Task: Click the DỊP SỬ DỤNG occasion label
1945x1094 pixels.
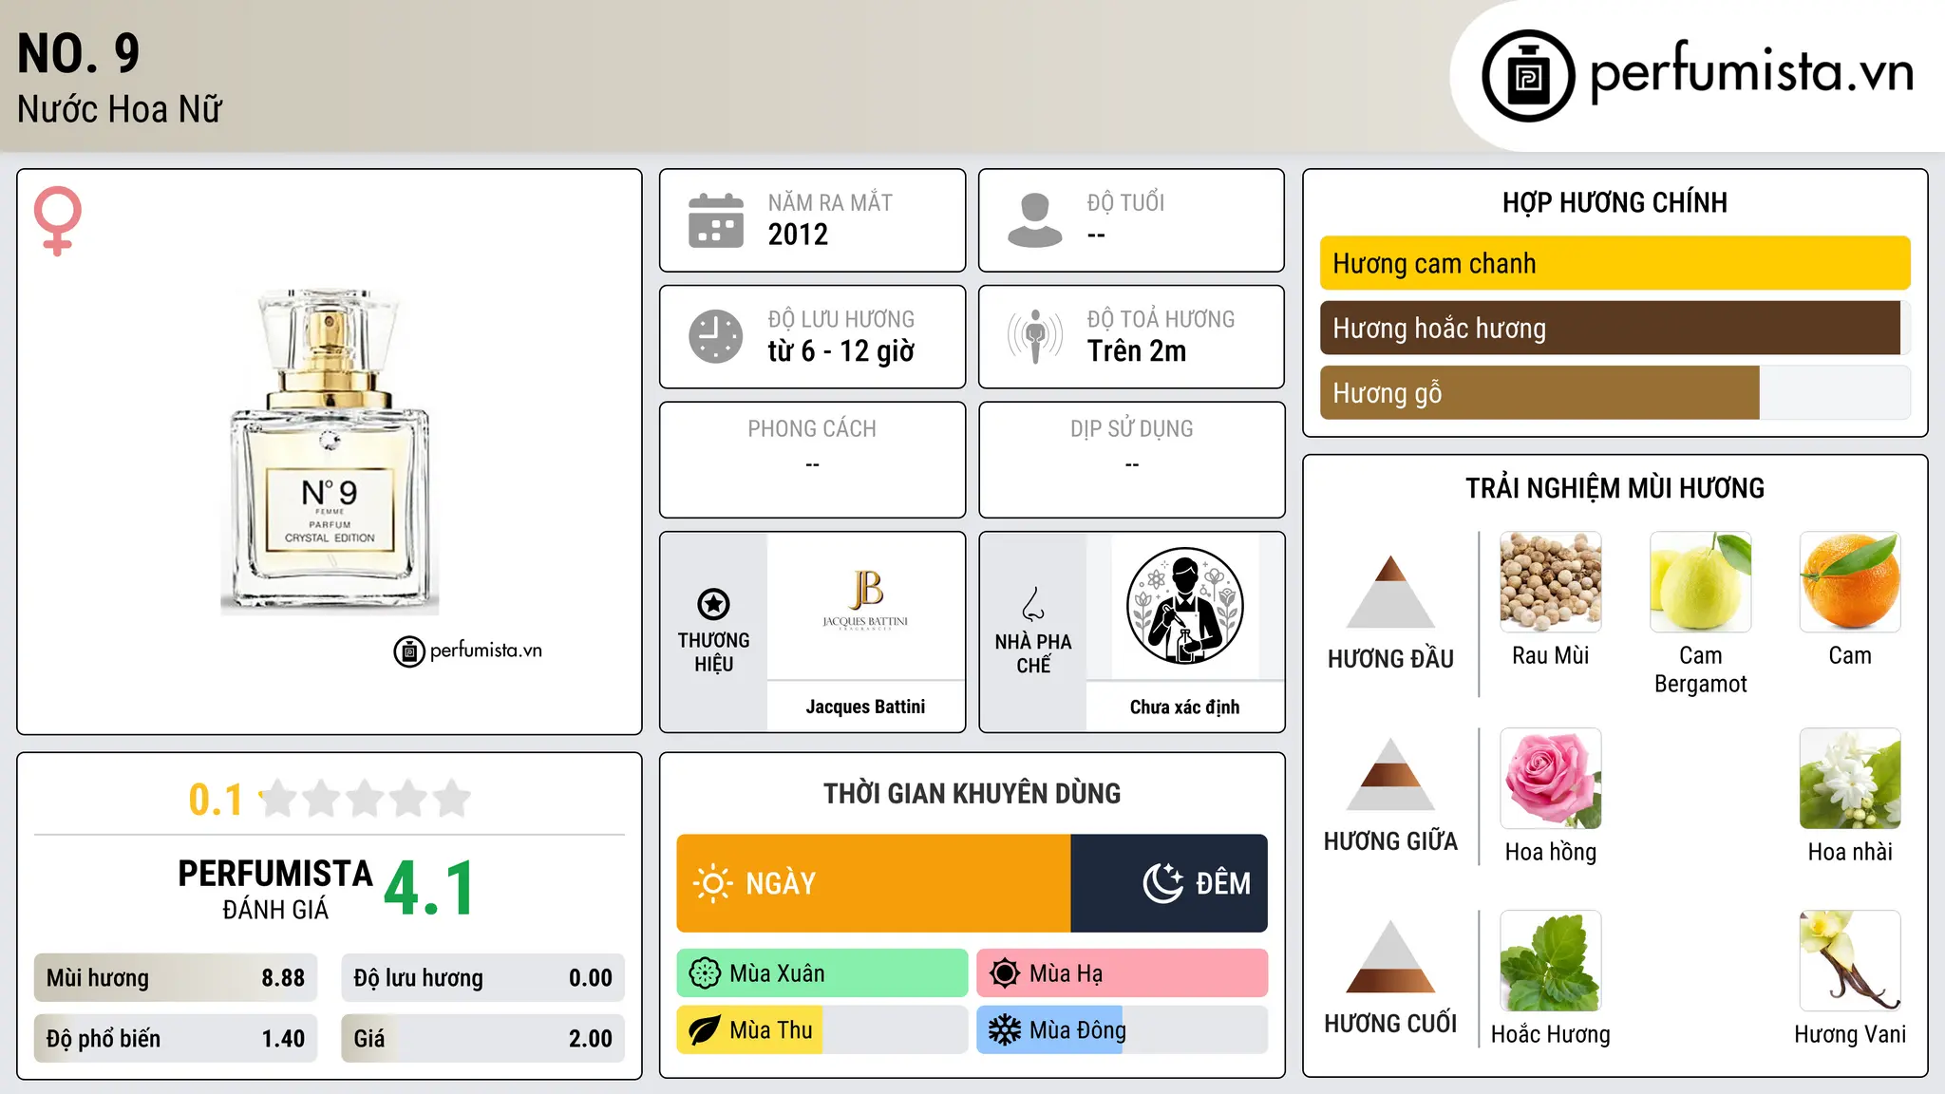Action: (x=1131, y=429)
